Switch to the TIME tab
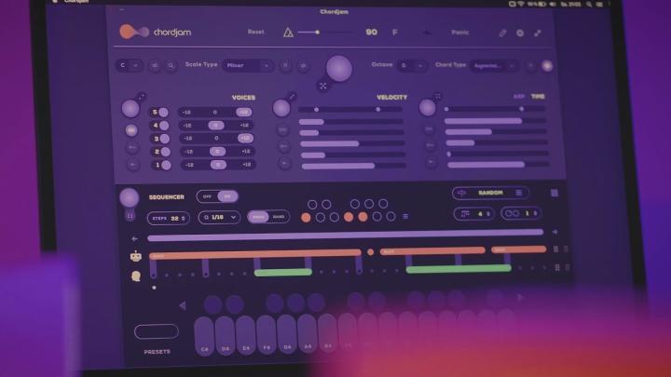671x377 pixels. pyautogui.click(x=538, y=97)
